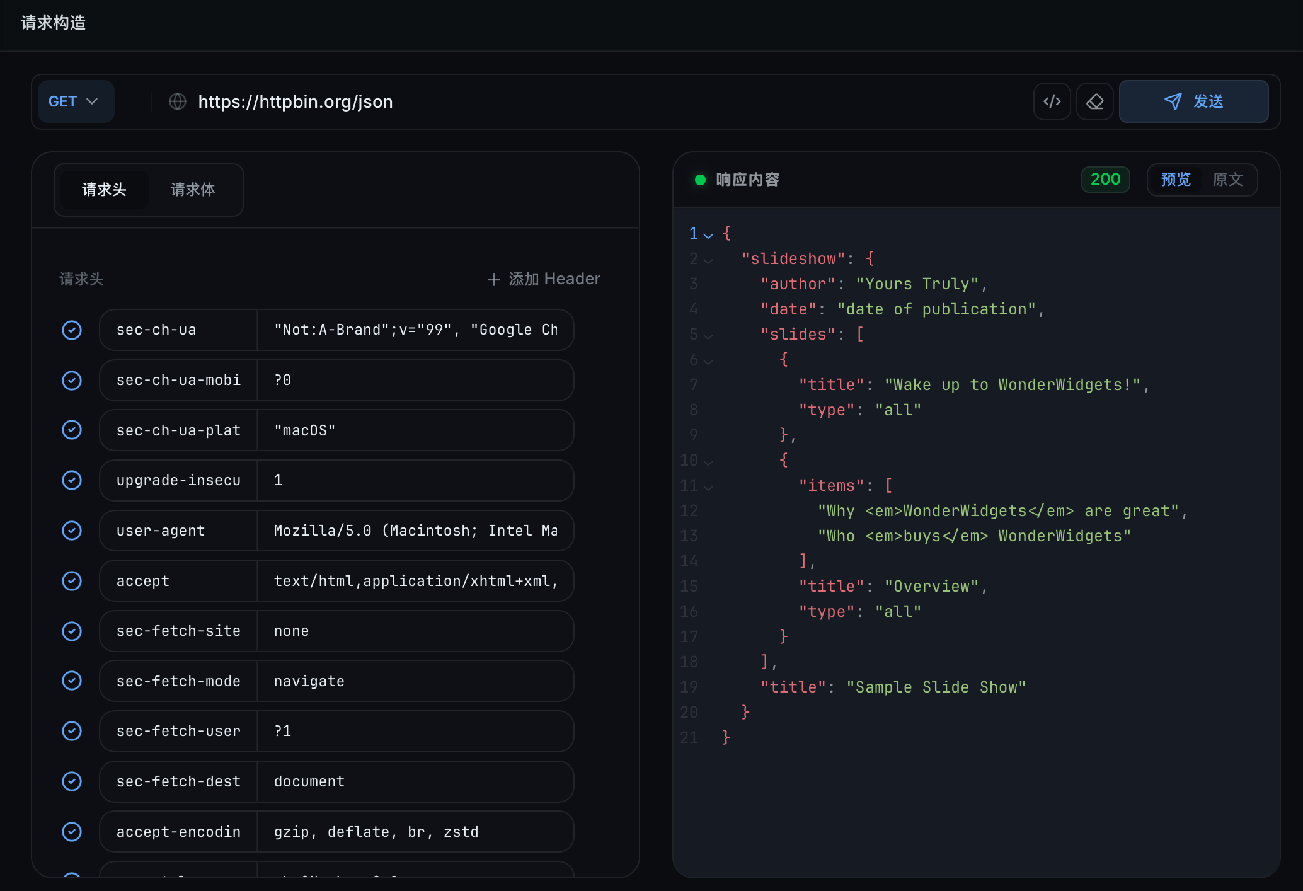This screenshot has width=1303, height=891.
Task: Disable the sec-fetch-site header
Action: (72, 631)
